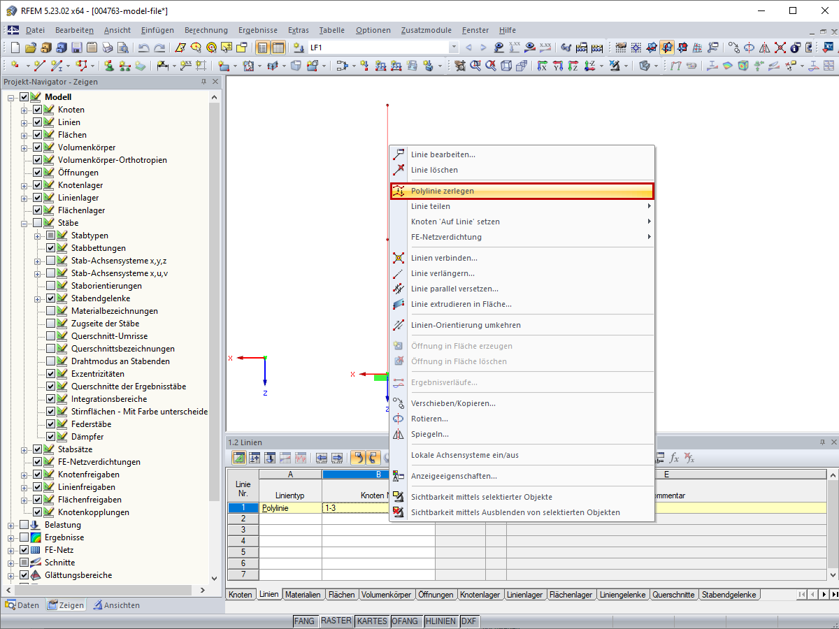The image size is (839, 629).
Task: Choose Linie löschen in context menu
Action: pos(522,170)
